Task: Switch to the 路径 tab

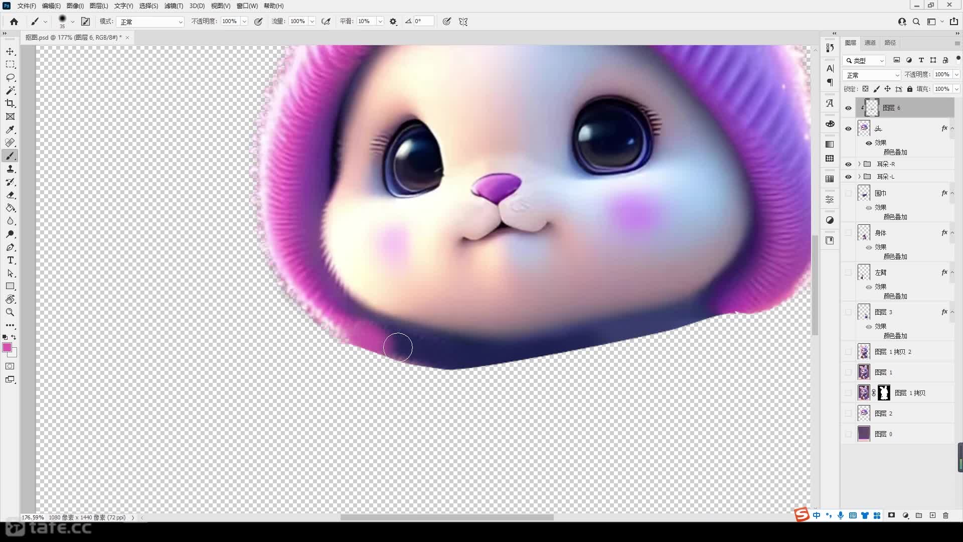Action: pyautogui.click(x=890, y=43)
